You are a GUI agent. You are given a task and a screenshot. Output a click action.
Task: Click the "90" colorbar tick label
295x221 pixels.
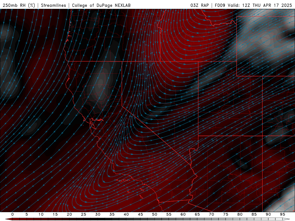point(268,214)
